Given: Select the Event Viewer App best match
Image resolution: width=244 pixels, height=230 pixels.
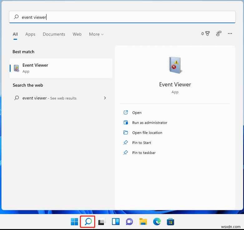Looking at the screenshot, I should tap(61, 68).
